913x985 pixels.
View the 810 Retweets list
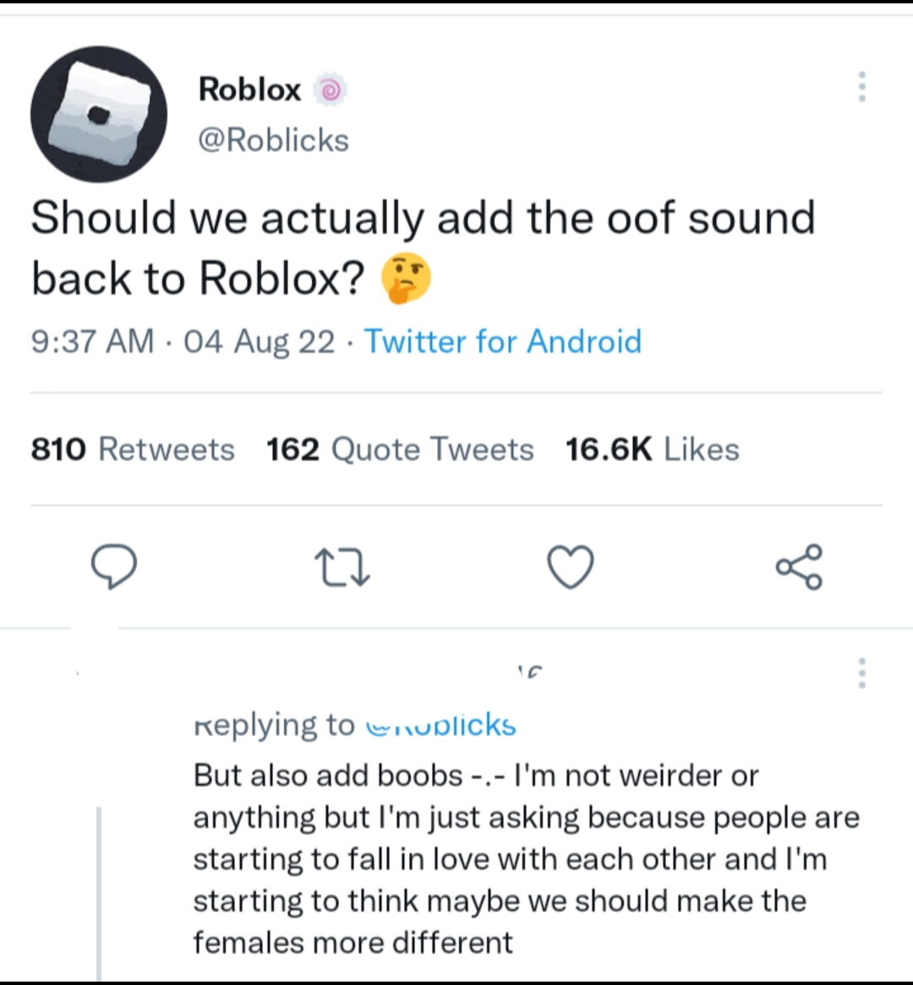point(133,449)
